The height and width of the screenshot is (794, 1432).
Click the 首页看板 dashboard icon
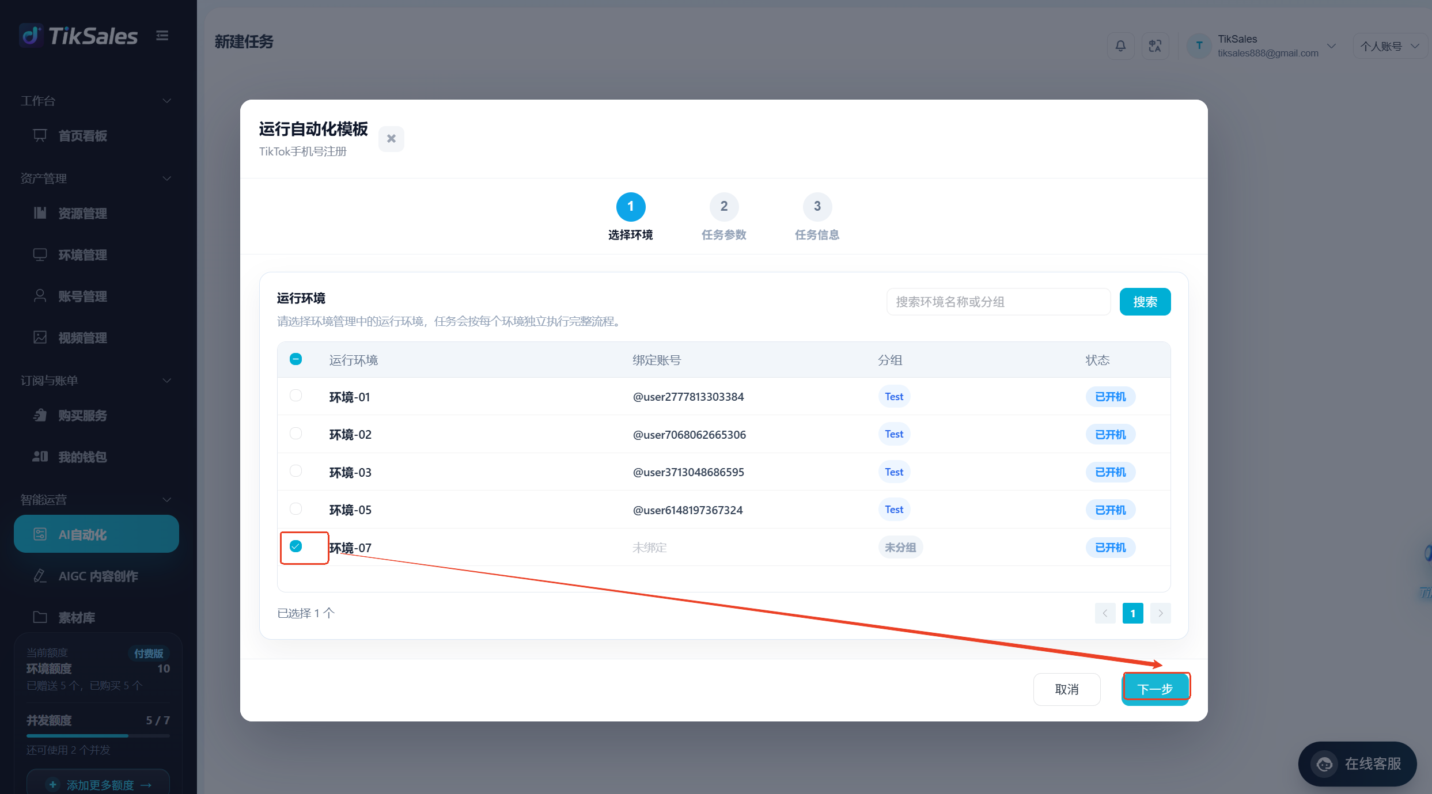point(40,135)
